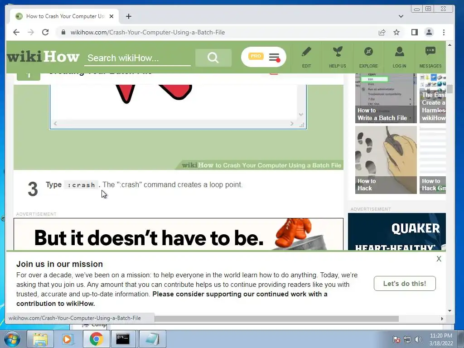
Task: Open the network tray icon
Action: pos(407,339)
